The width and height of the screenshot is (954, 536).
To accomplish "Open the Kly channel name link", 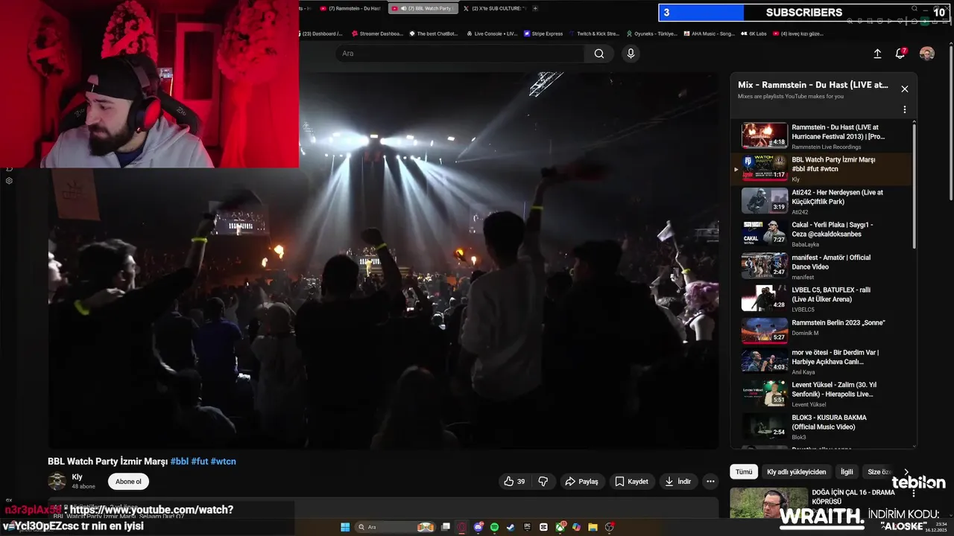I will click(78, 477).
